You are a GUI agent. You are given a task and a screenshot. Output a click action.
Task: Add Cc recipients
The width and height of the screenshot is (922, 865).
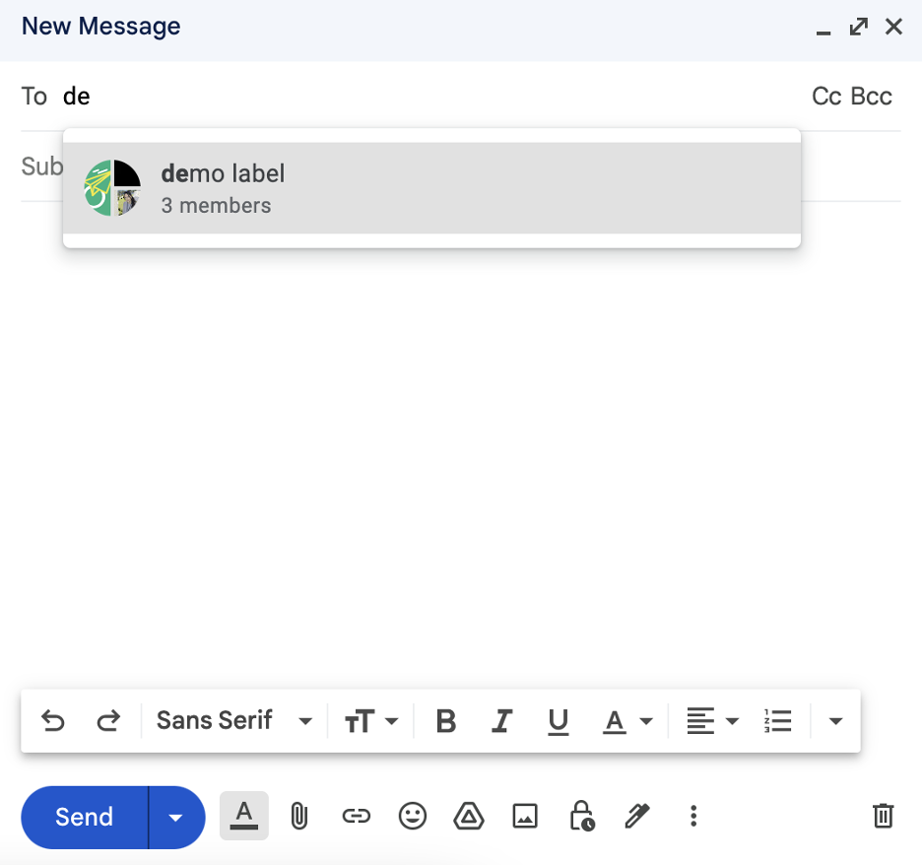(823, 96)
